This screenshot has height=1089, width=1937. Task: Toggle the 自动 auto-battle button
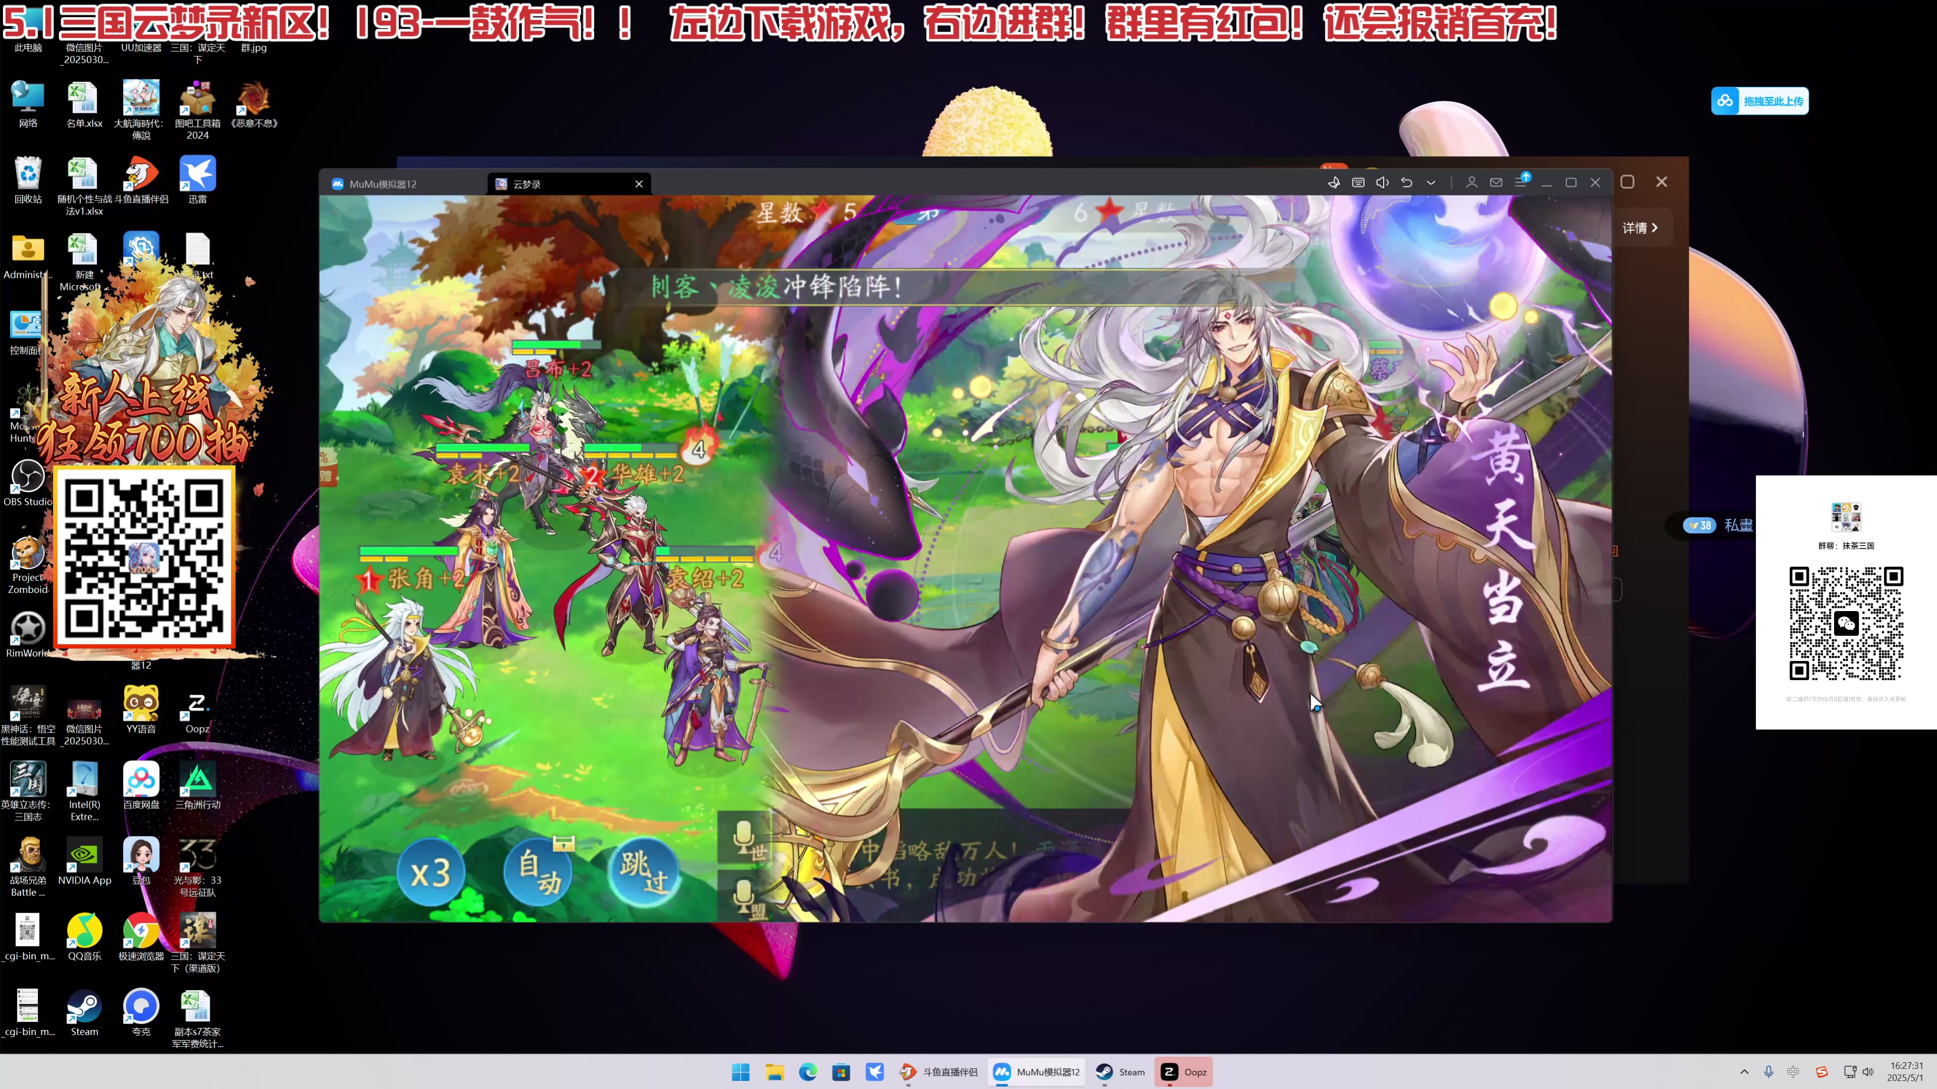tap(538, 873)
